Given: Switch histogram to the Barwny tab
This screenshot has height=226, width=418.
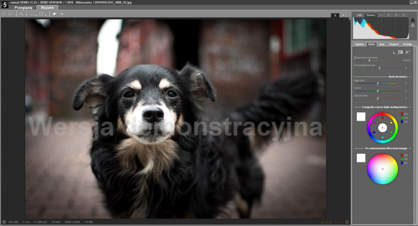Looking at the screenshot, I should [x=371, y=15].
